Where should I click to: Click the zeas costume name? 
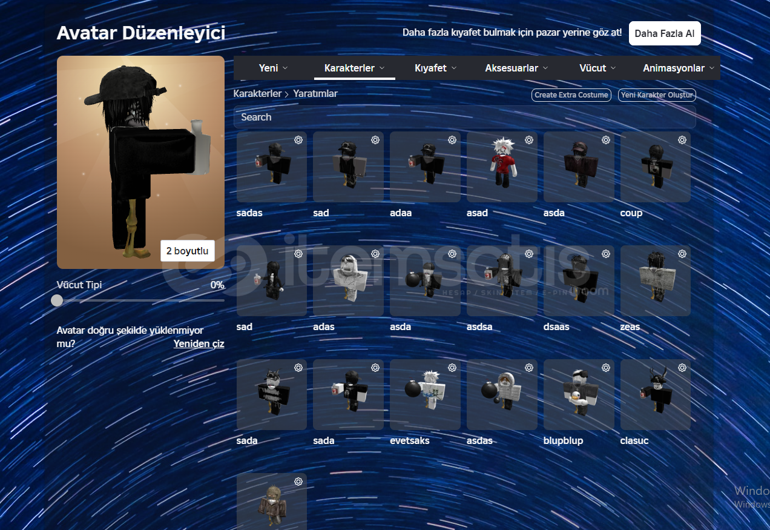click(630, 326)
